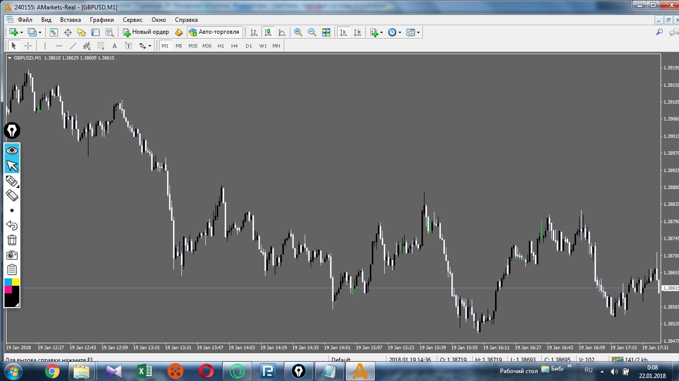Zoom in on the chart

click(x=298, y=32)
